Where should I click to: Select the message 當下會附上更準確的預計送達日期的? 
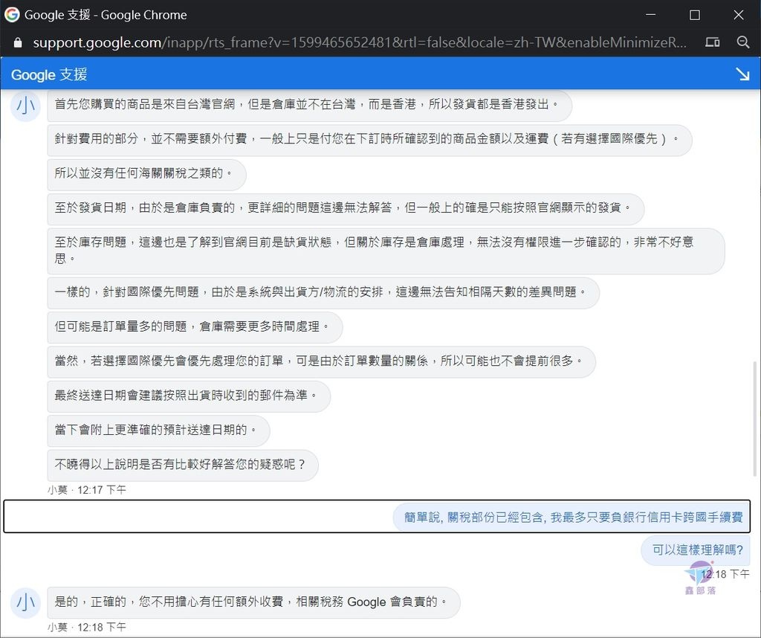(158, 431)
